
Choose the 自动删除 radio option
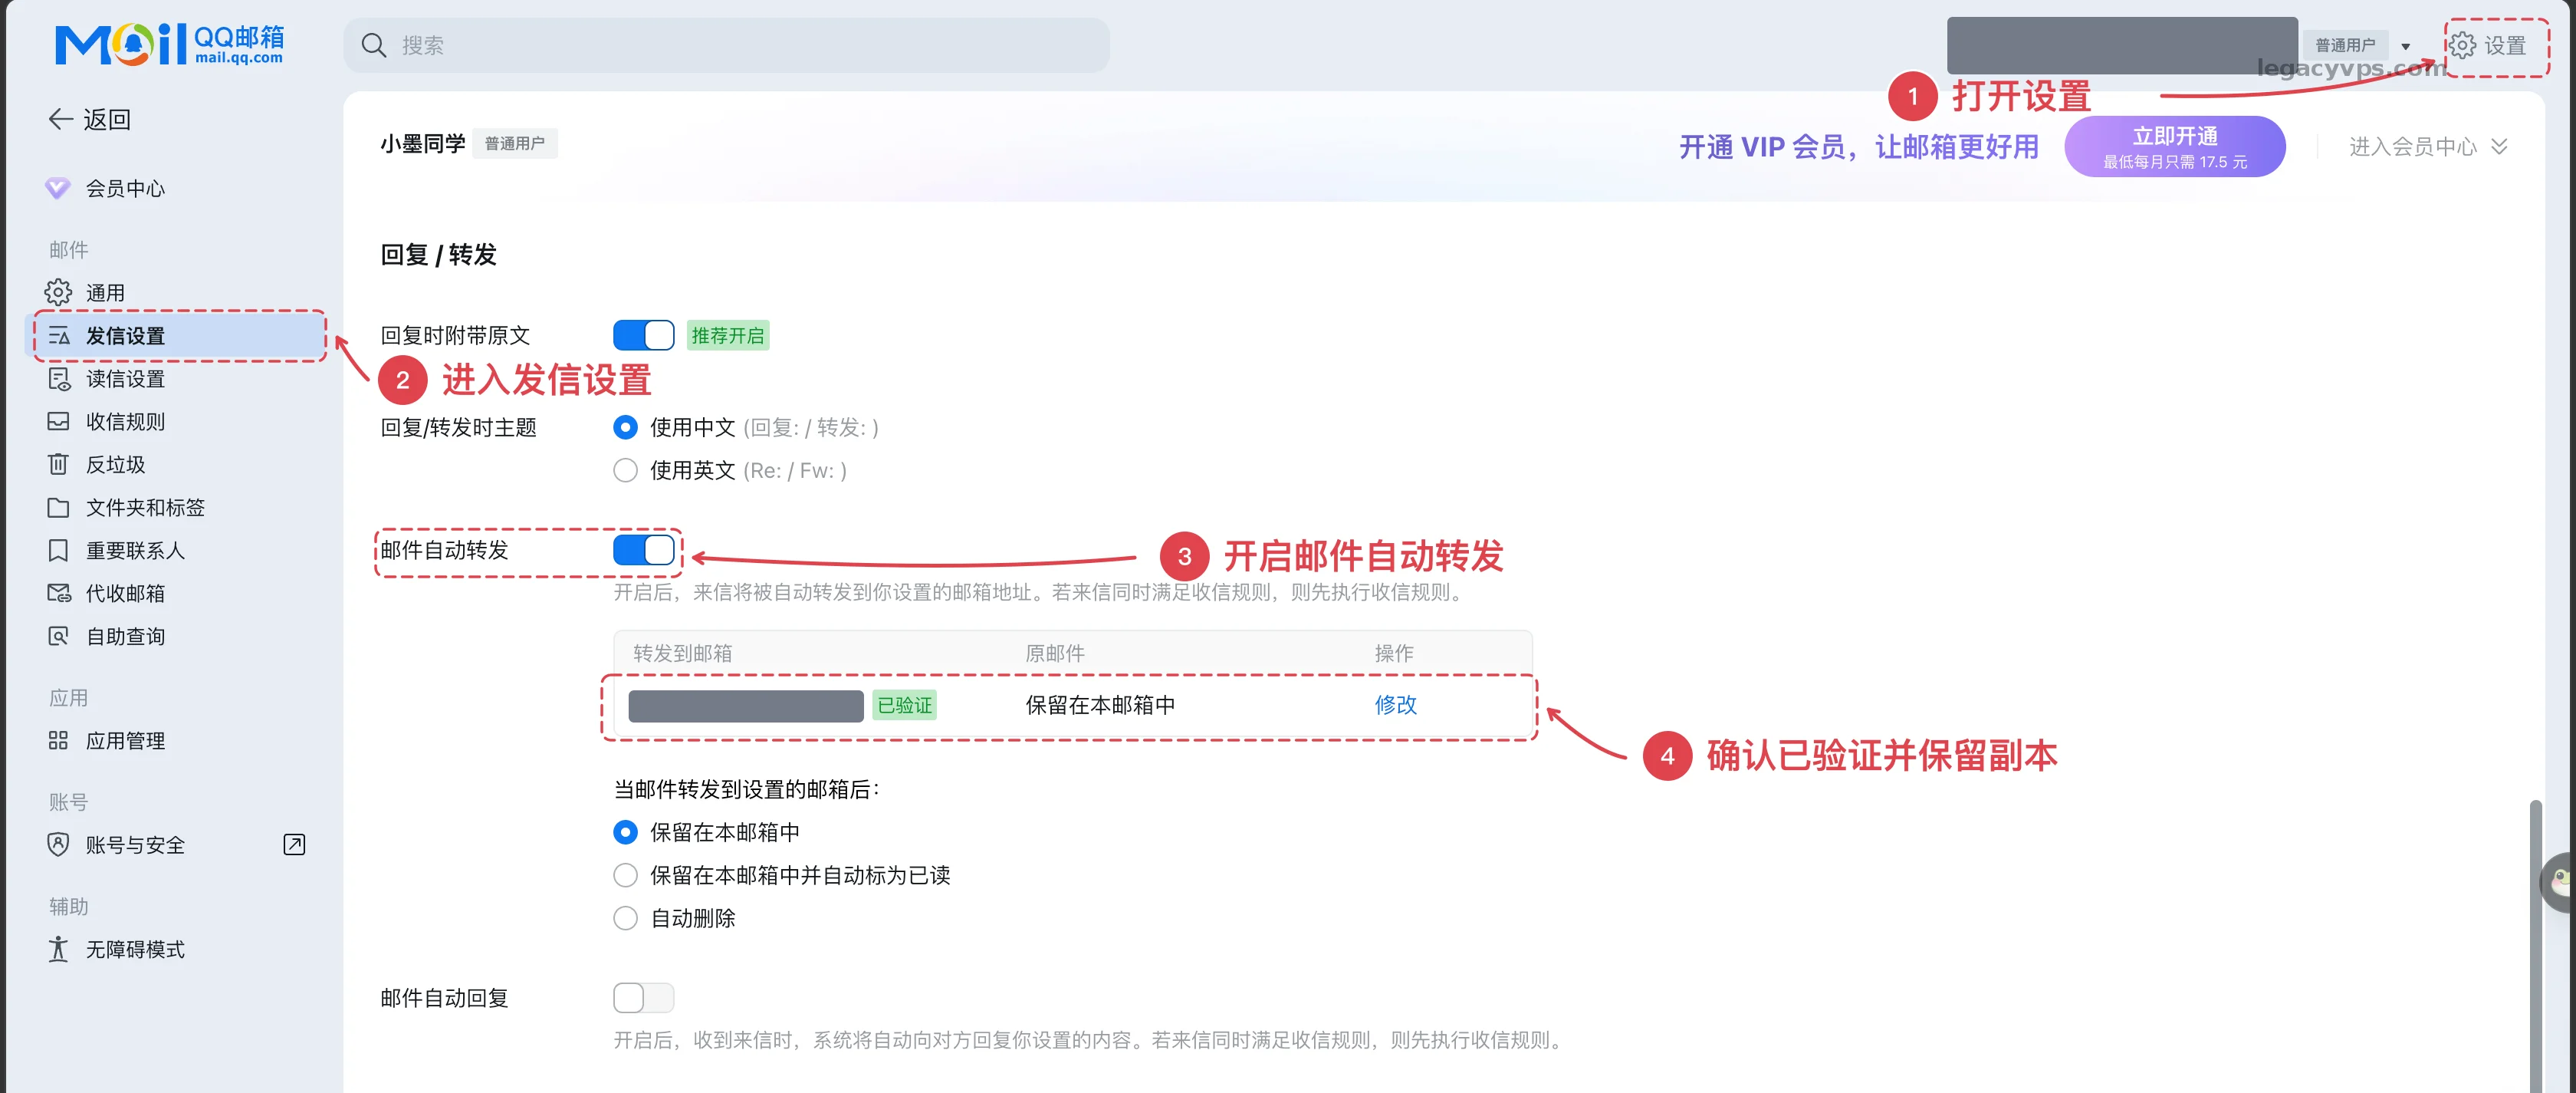pyautogui.click(x=625, y=918)
